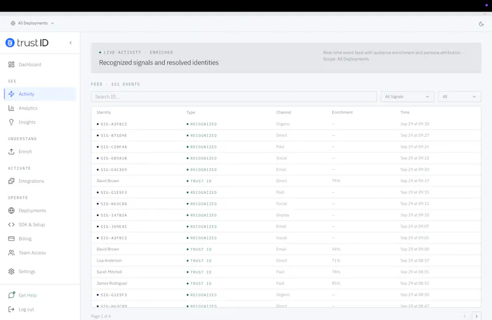492x320 pixels.
Task: Click the Insights lightbulb icon
Action: [11, 122]
